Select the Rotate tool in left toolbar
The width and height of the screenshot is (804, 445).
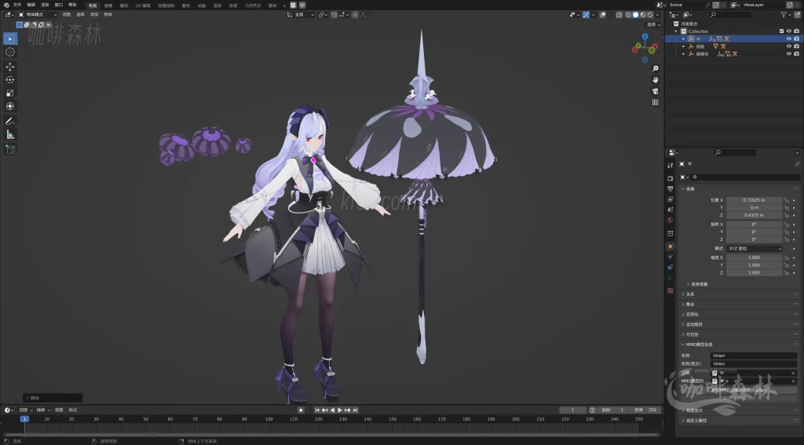pos(9,79)
